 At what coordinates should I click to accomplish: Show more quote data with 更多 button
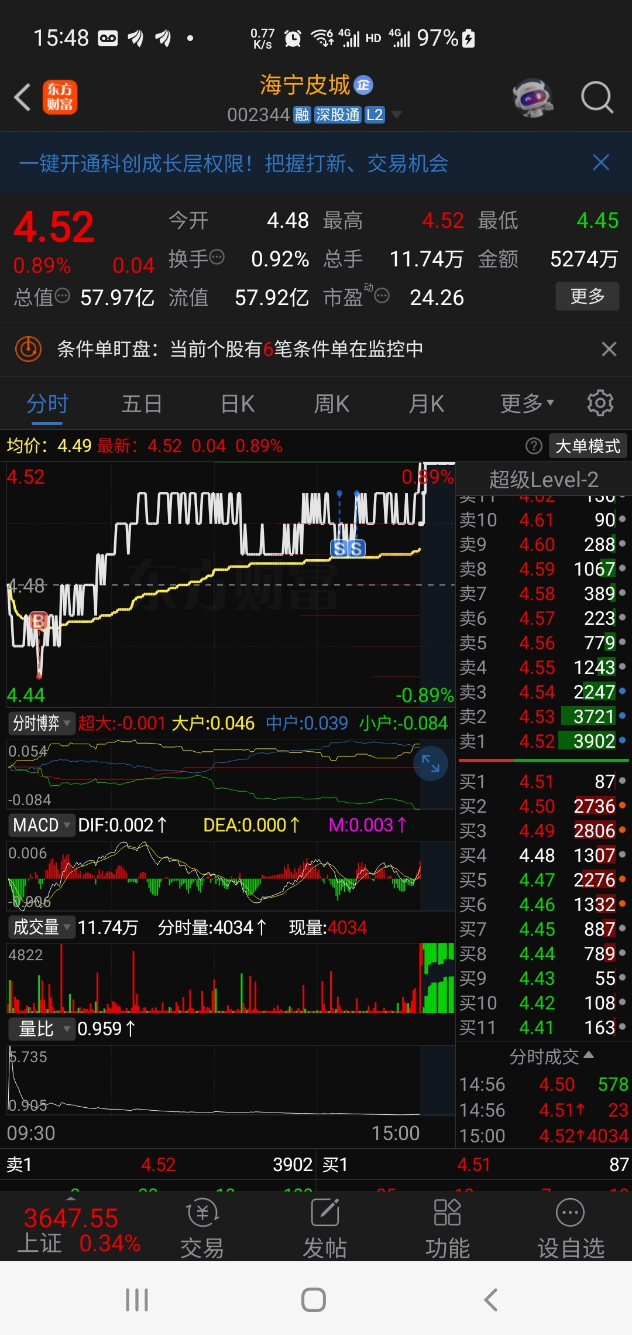coord(588,296)
